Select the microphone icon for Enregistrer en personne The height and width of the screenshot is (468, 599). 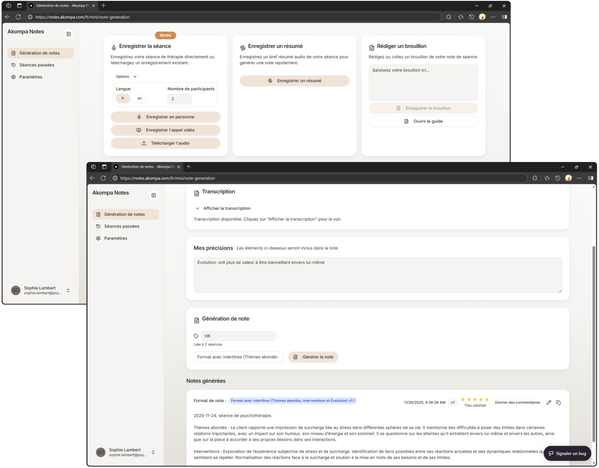(x=139, y=117)
